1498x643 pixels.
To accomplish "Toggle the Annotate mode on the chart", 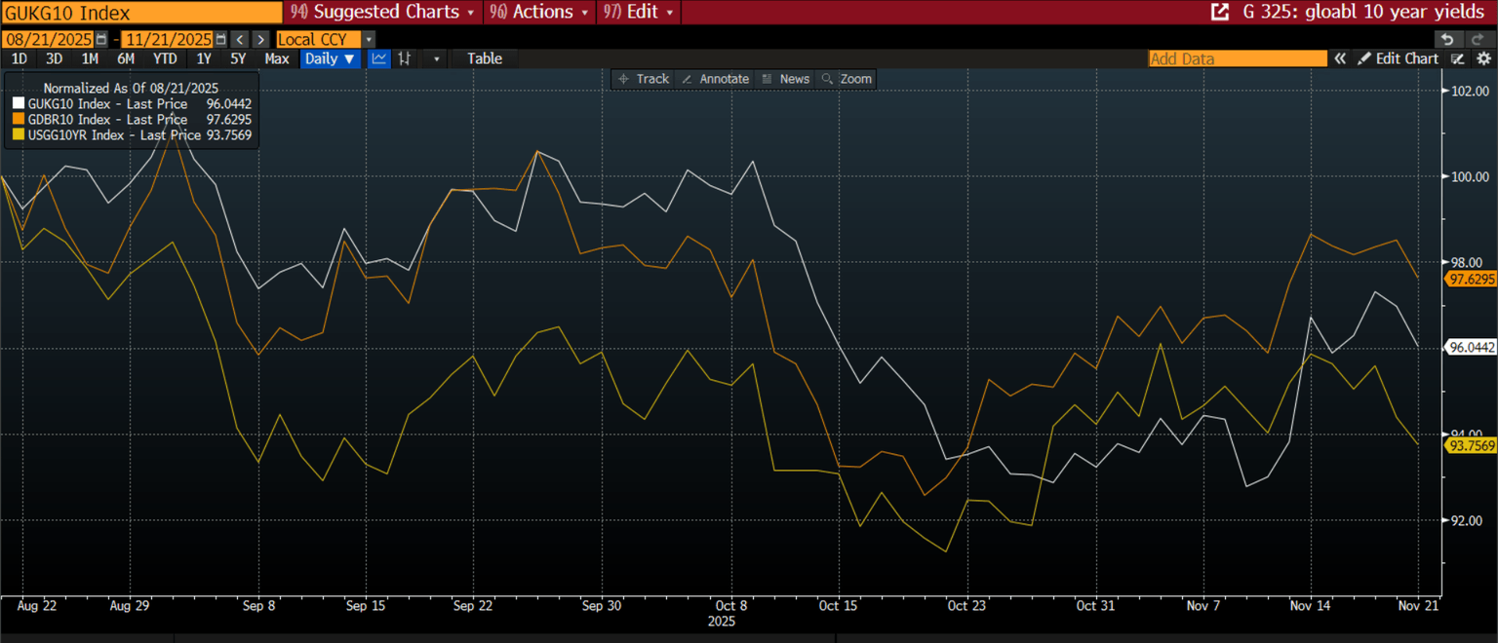I will click(x=715, y=79).
